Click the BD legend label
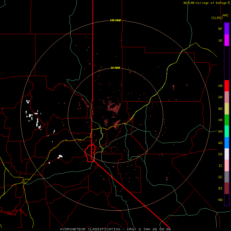Image resolution: width=231 pixels, height=231 pixels. (220, 109)
